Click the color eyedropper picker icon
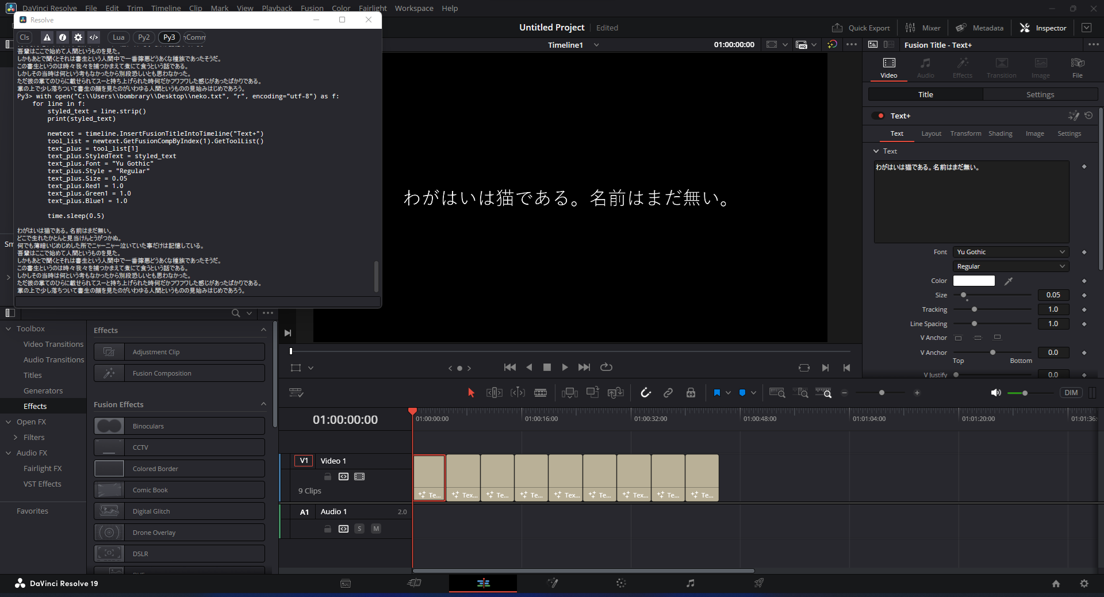 click(x=1009, y=281)
